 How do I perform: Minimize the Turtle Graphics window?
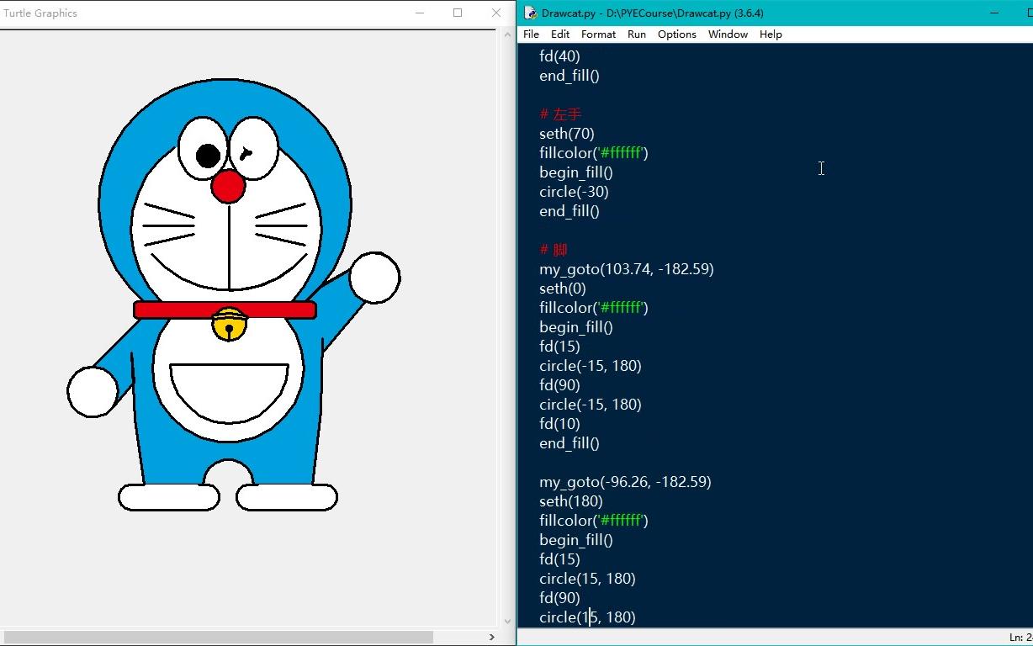420,13
